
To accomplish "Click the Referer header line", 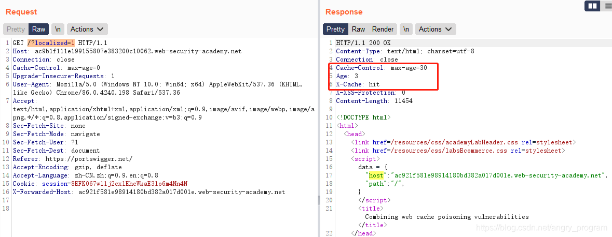I will click(73, 159).
